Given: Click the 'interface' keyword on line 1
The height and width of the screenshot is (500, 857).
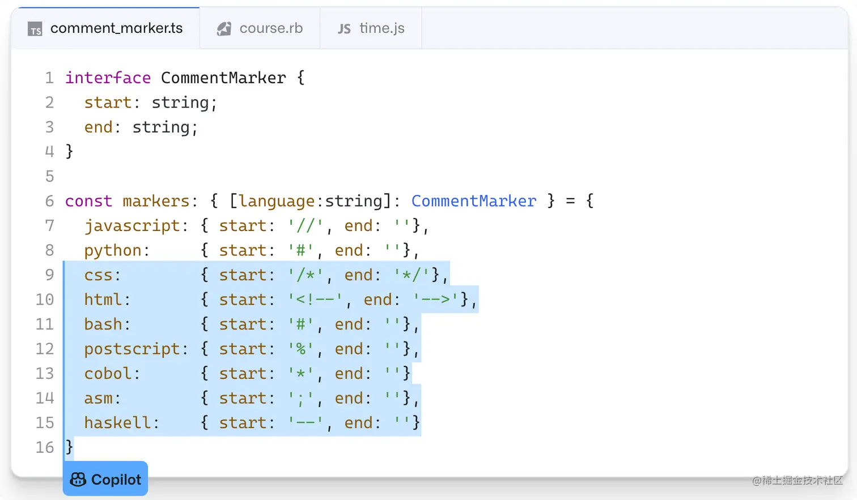Looking at the screenshot, I should point(108,78).
